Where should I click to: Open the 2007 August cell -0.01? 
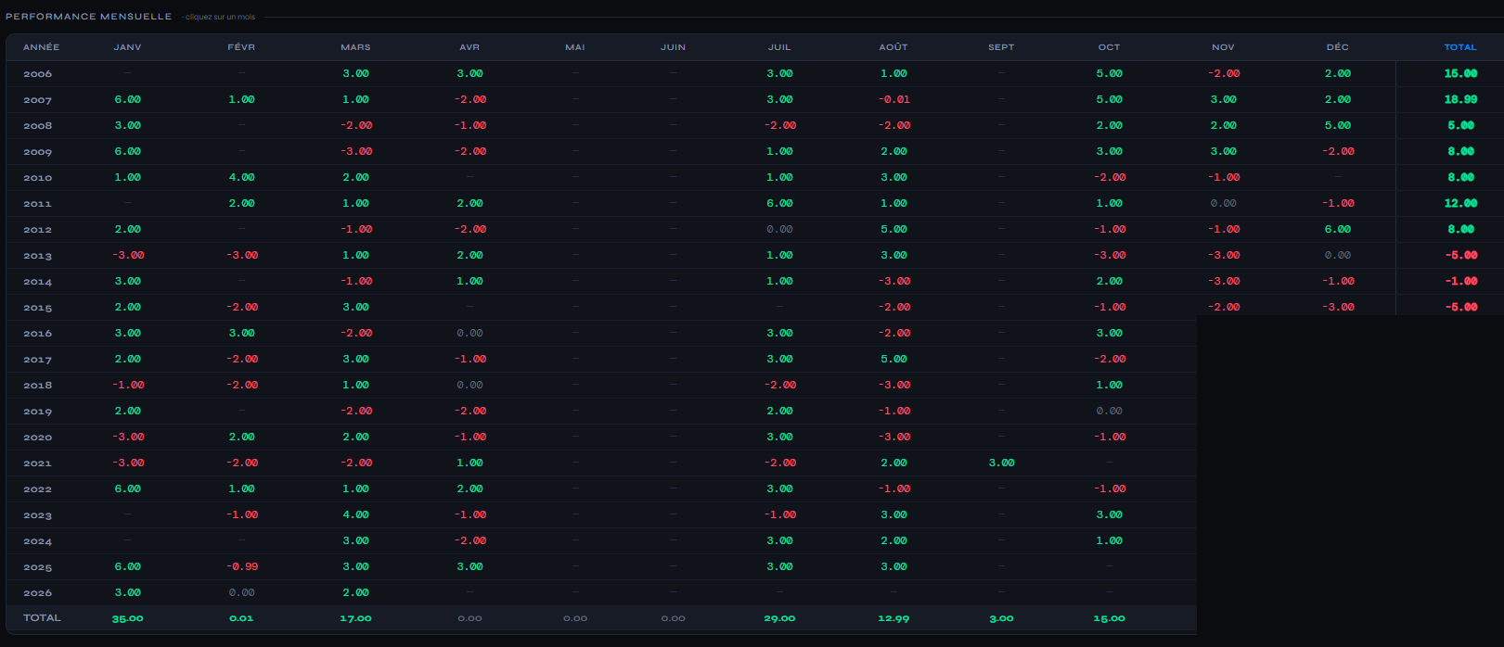point(893,99)
